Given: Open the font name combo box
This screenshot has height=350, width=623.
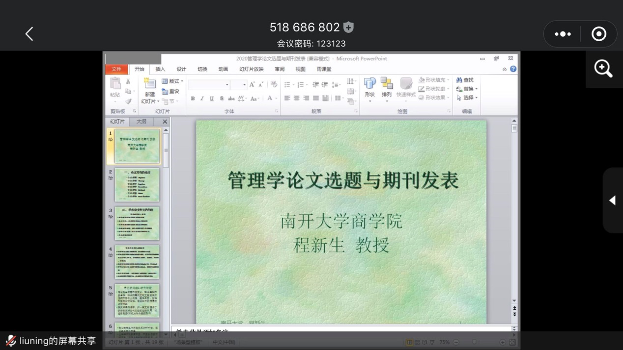Looking at the screenshot, I should click(209, 85).
